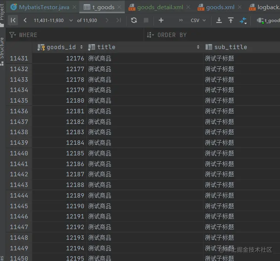
Task: Close the goods.xml tab
Action: click(240, 7)
